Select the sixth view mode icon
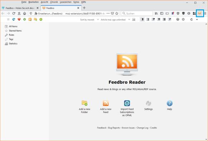 tap(170, 19)
